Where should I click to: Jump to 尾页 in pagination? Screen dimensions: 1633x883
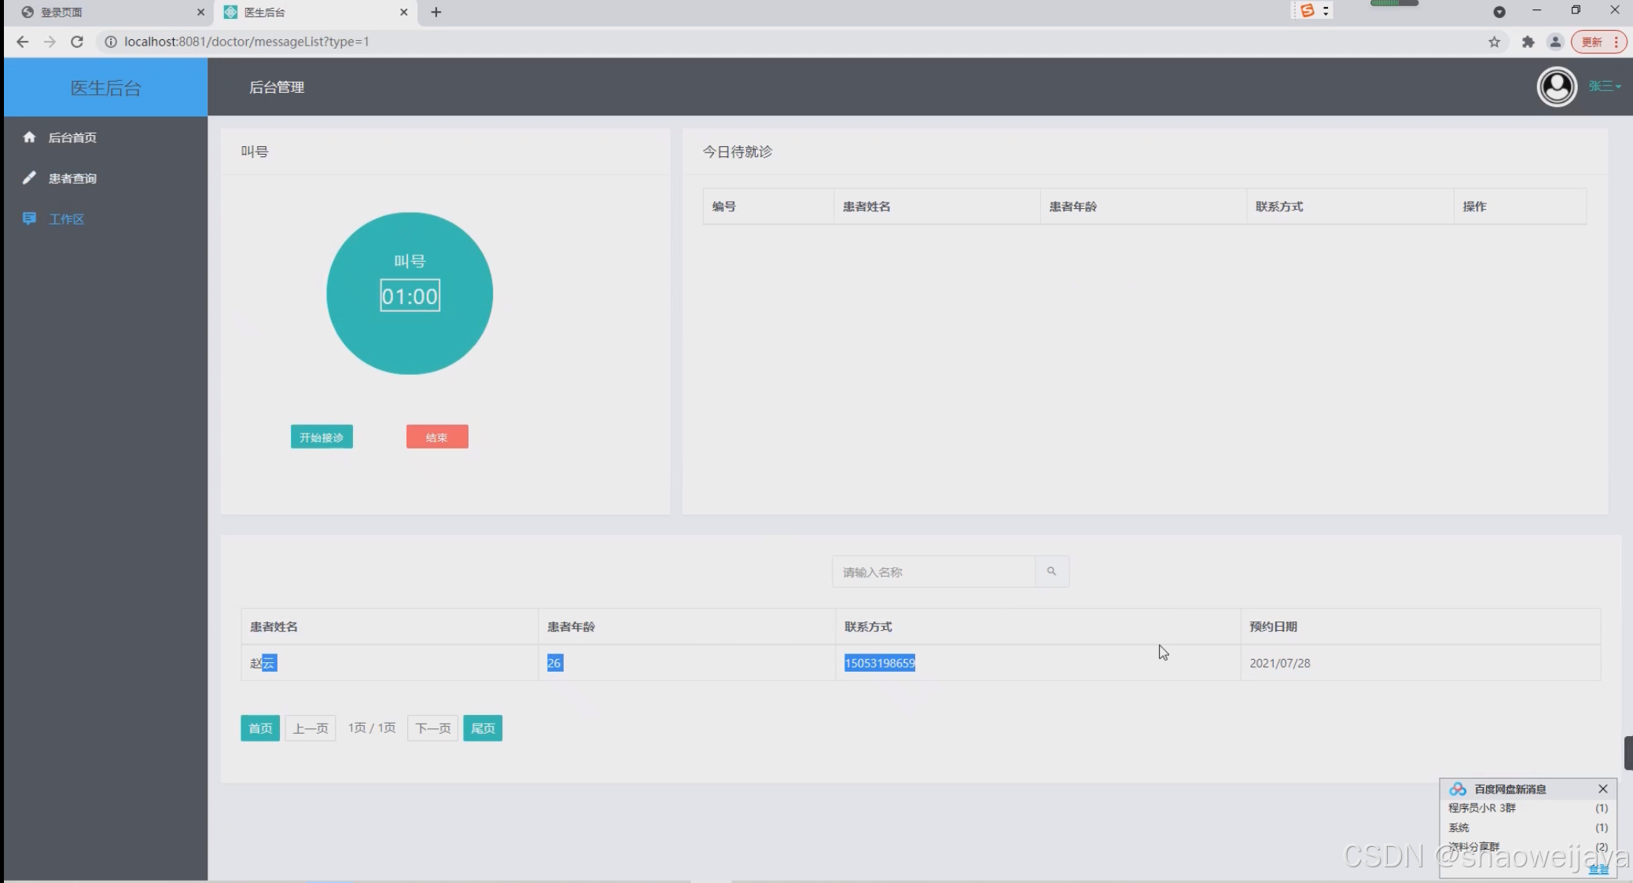click(x=483, y=728)
